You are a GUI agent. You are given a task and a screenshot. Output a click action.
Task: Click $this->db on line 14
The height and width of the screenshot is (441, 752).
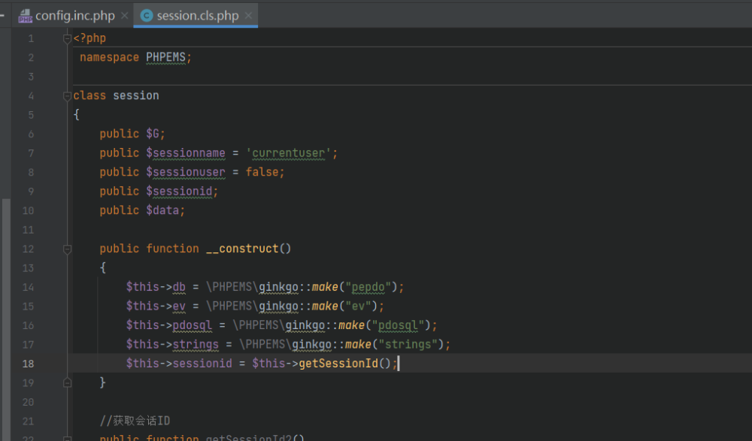coord(156,287)
